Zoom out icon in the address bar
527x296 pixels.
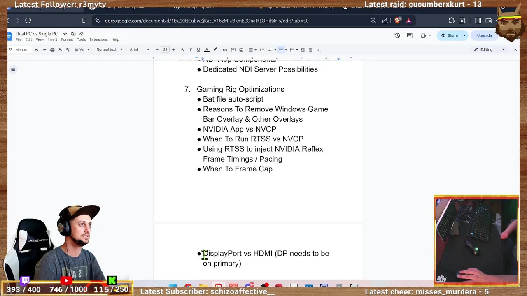point(373,21)
